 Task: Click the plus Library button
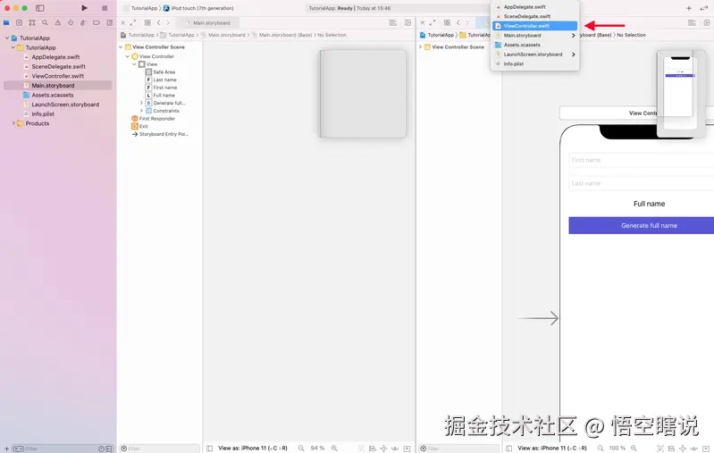click(x=689, y=8)
